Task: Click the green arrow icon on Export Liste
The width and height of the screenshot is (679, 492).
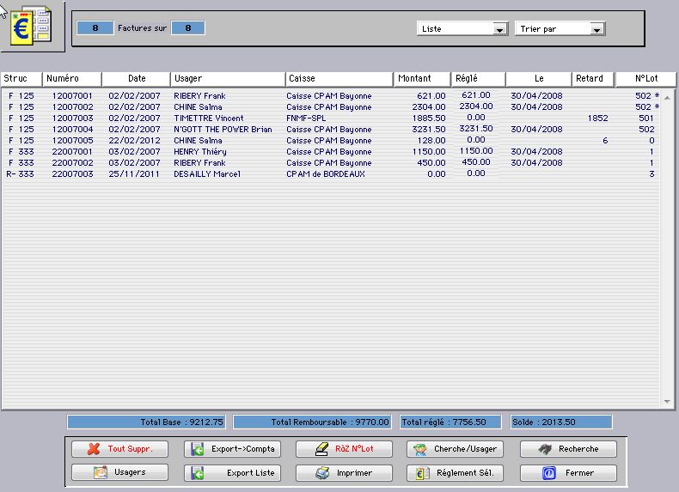Action: point(198,473)
